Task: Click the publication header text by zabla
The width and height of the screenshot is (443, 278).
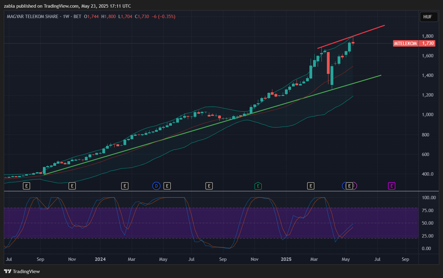Action: point(67,6)
